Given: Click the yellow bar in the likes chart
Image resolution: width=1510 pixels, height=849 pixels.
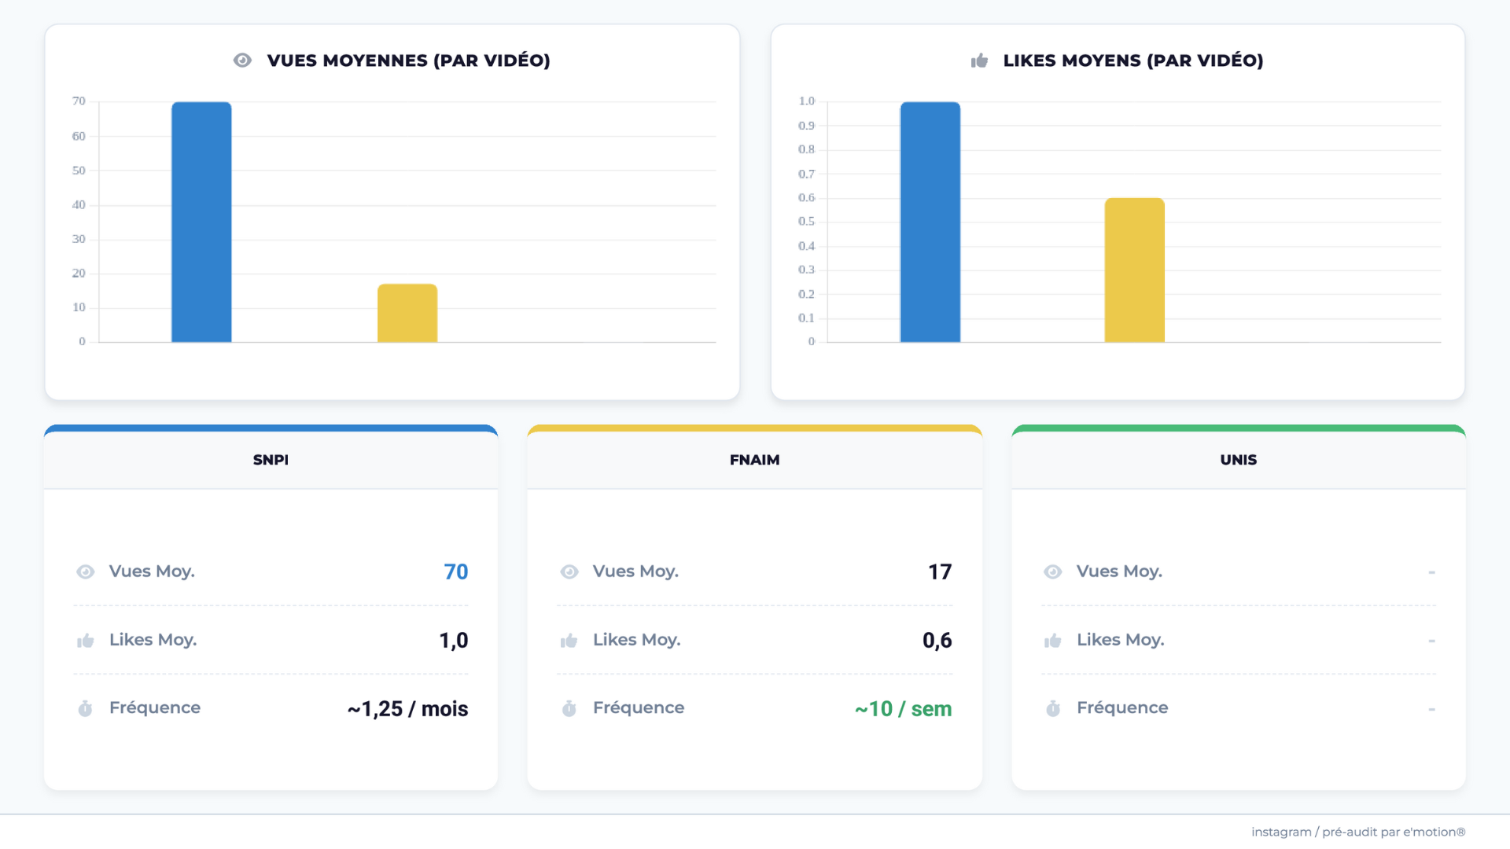Looking at the screenshot, I should 1134,270.
